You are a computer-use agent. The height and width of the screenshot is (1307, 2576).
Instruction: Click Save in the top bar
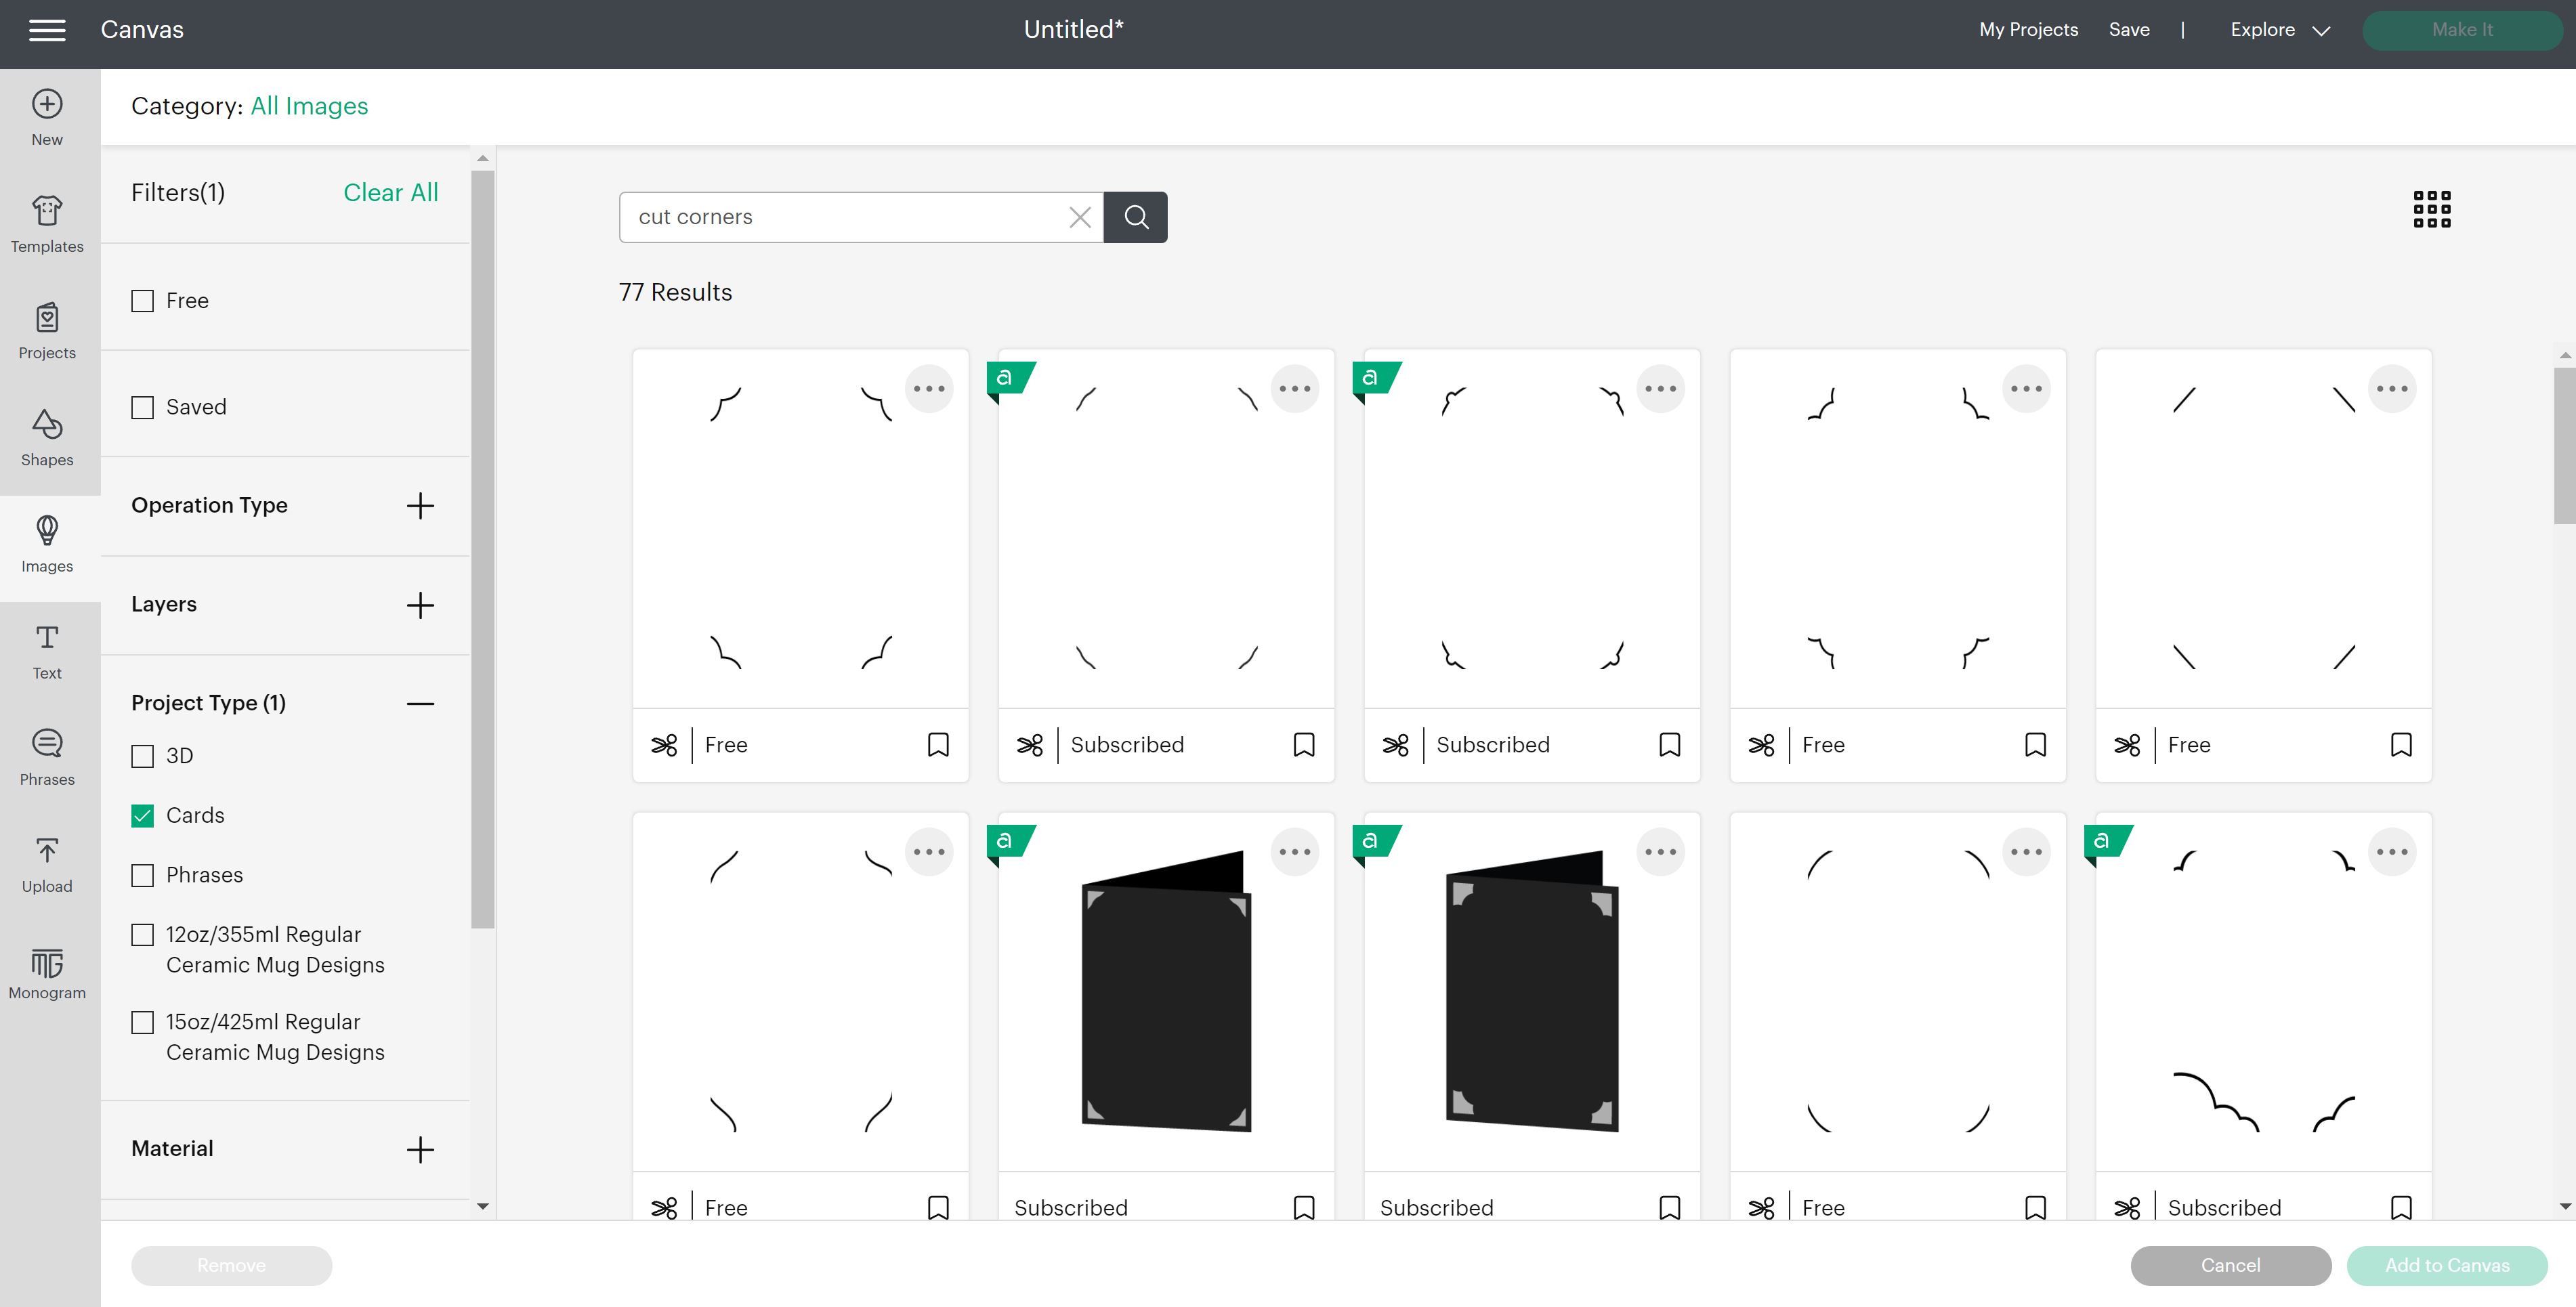(2128, 30)
